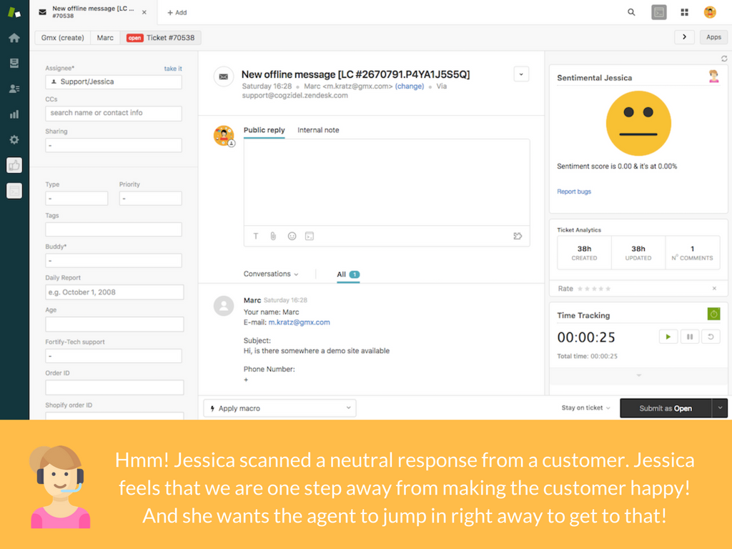Image resolution: width=732 pixels, height=549 pixels.
Task: Click the Submit as Open button
Action: (x=666, y=408)
